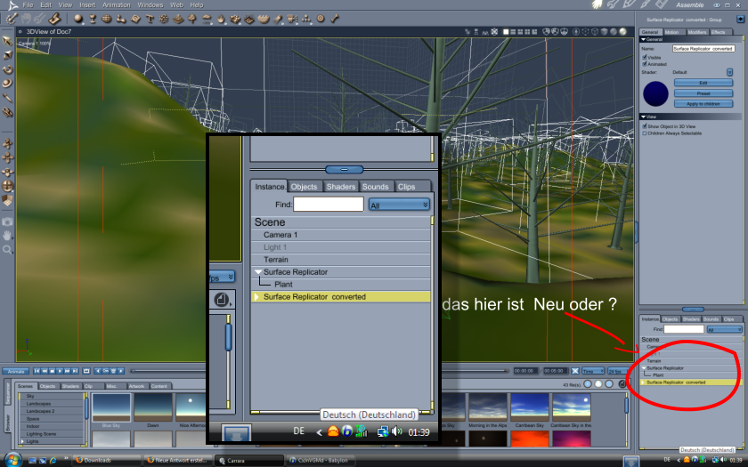Image resolution: width=748 pixels, height=467 pixels.
Task: Insert a target helper object (bullseye icon)
Action: tap(321, 19)
